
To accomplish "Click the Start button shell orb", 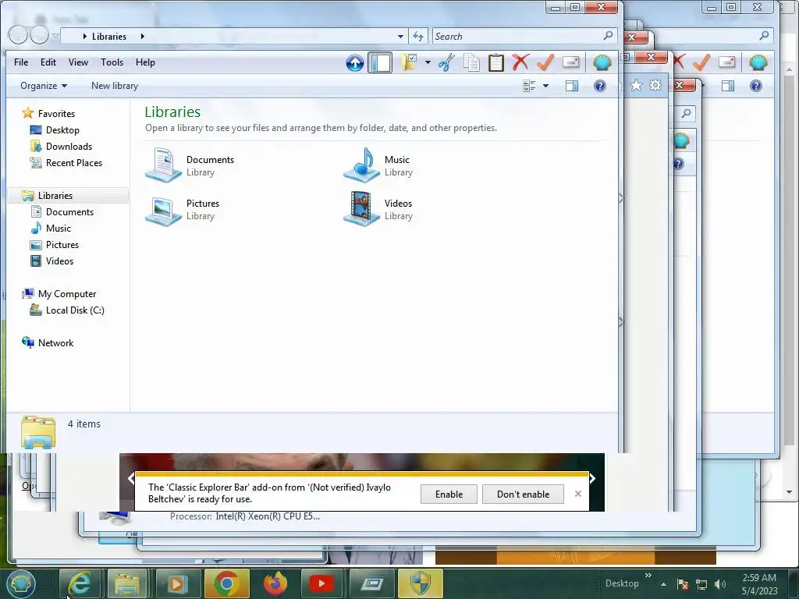I will pos(20,583).
